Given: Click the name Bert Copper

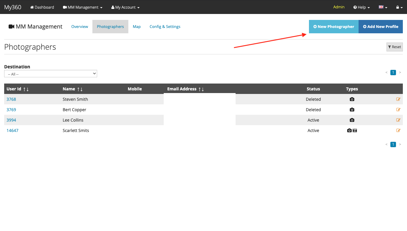Looking at the screenshot, I should (74, 110).
